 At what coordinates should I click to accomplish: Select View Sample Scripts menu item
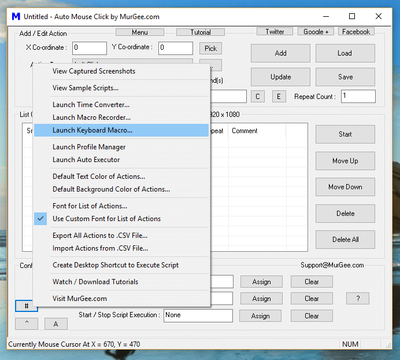(121, 88)
